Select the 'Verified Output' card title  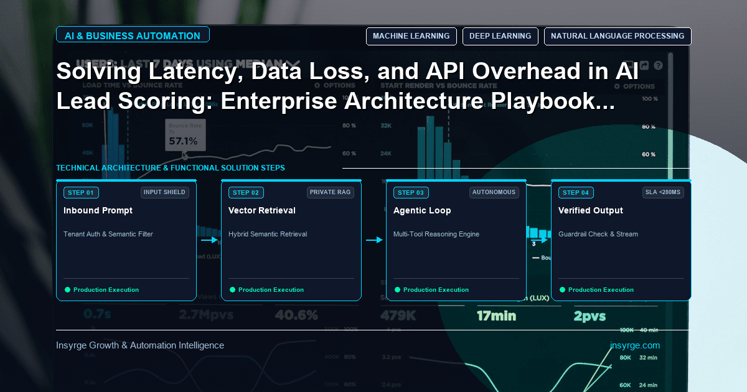click(x=591, y=210)
